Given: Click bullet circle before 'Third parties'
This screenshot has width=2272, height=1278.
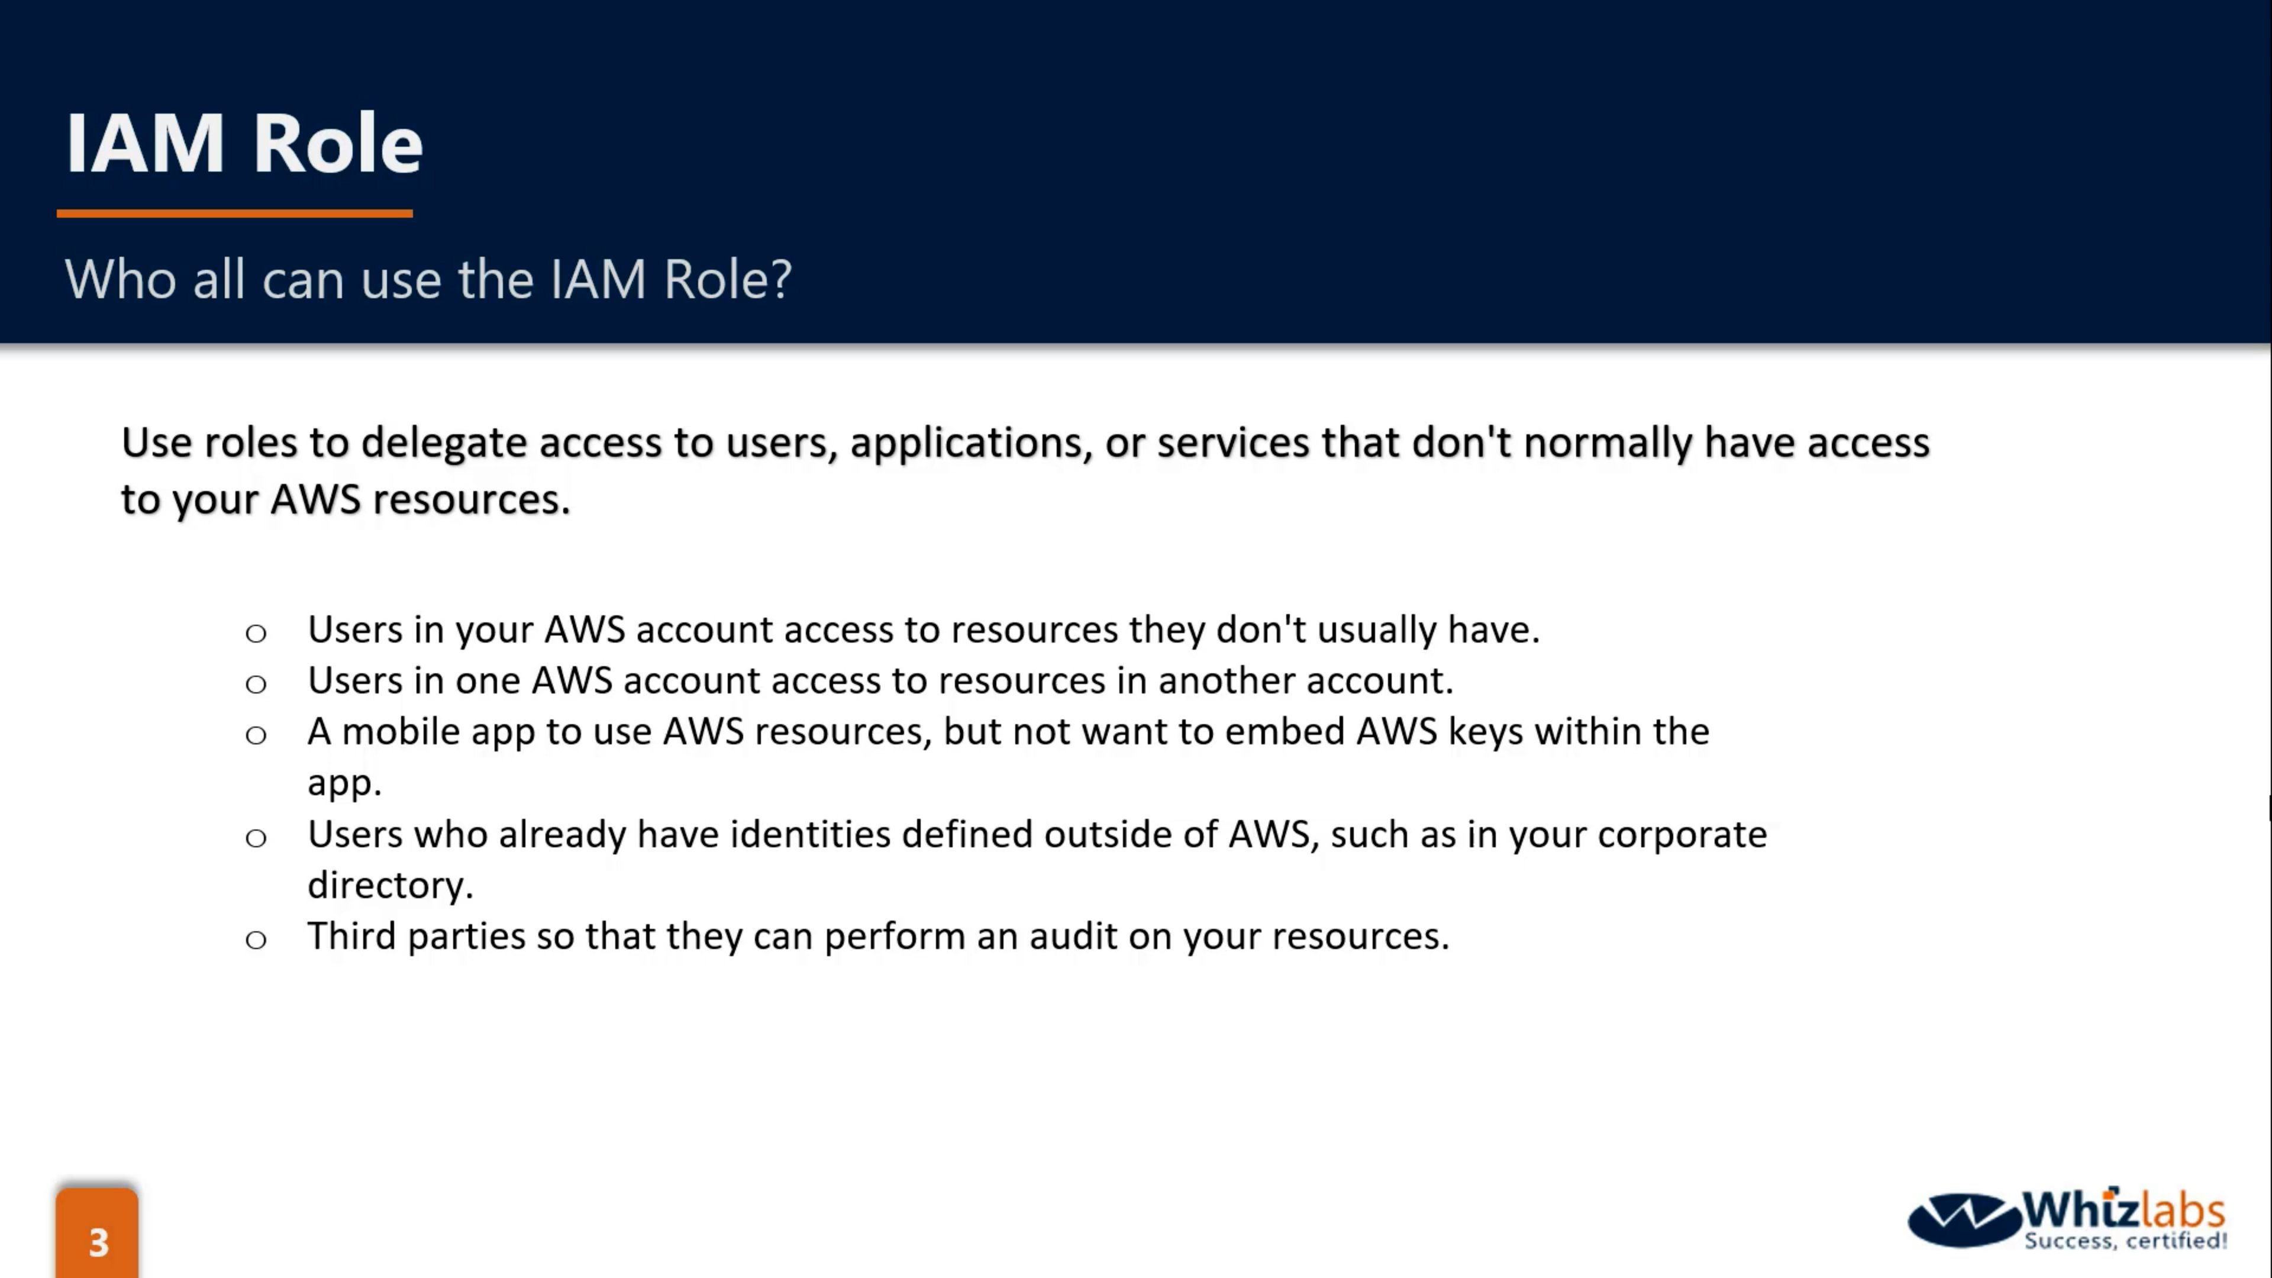Looking at the screenshot, I should (x=256, y=940).
